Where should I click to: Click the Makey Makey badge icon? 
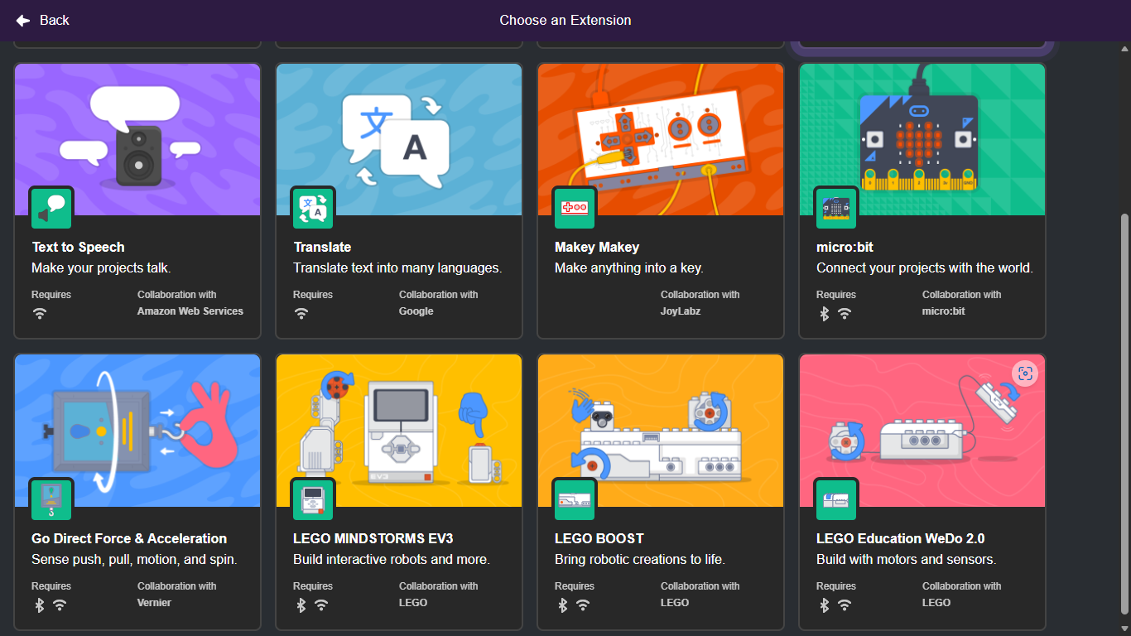tap(575, 208)
